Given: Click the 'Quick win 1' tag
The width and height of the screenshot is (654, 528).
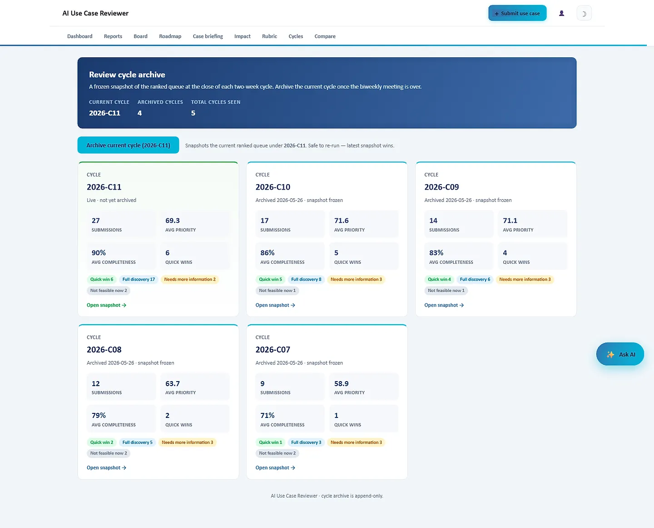Looking at the screenshot, I should coord(271,442).
